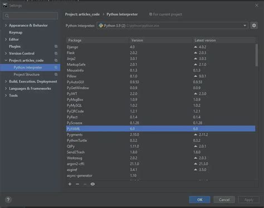Click the plus icon to install package
This screenshot has height=208, width=264.
pos(70,184)
